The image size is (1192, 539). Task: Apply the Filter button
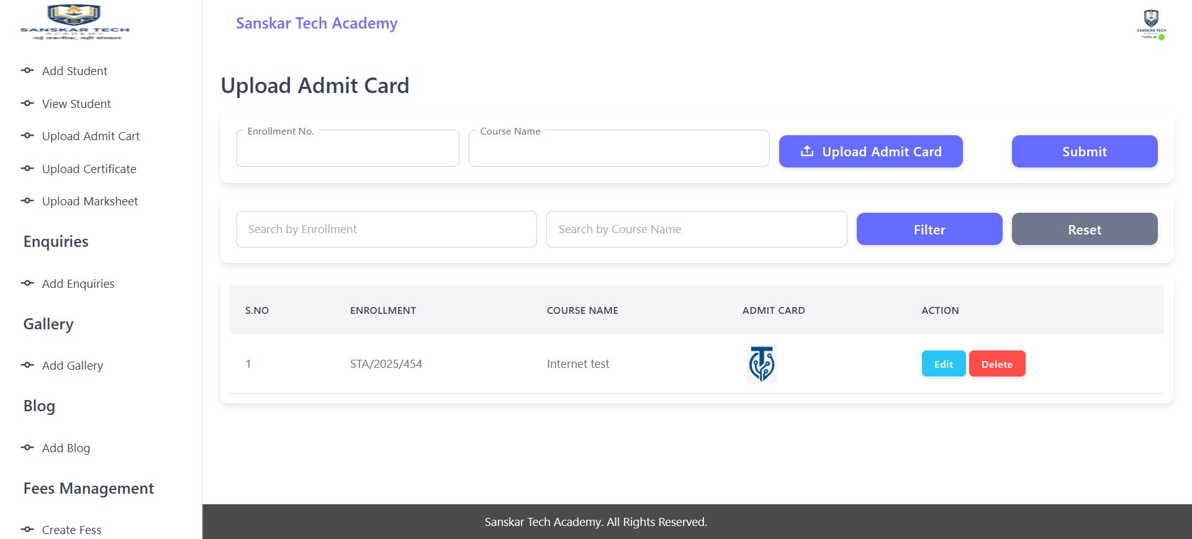point(929,229)
